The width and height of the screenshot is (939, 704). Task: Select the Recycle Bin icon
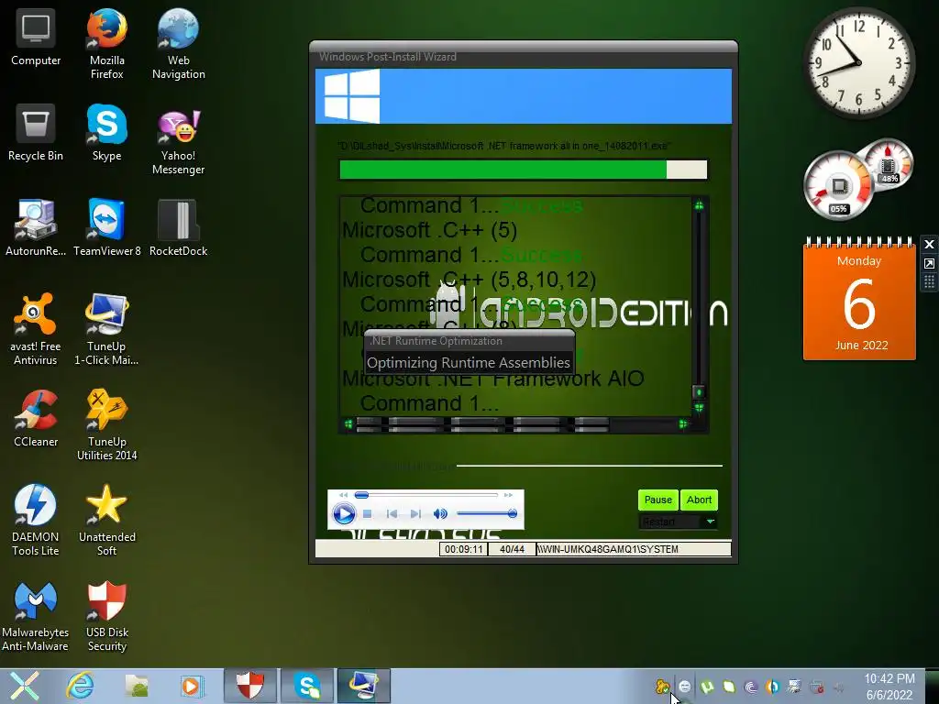point(36,132)
